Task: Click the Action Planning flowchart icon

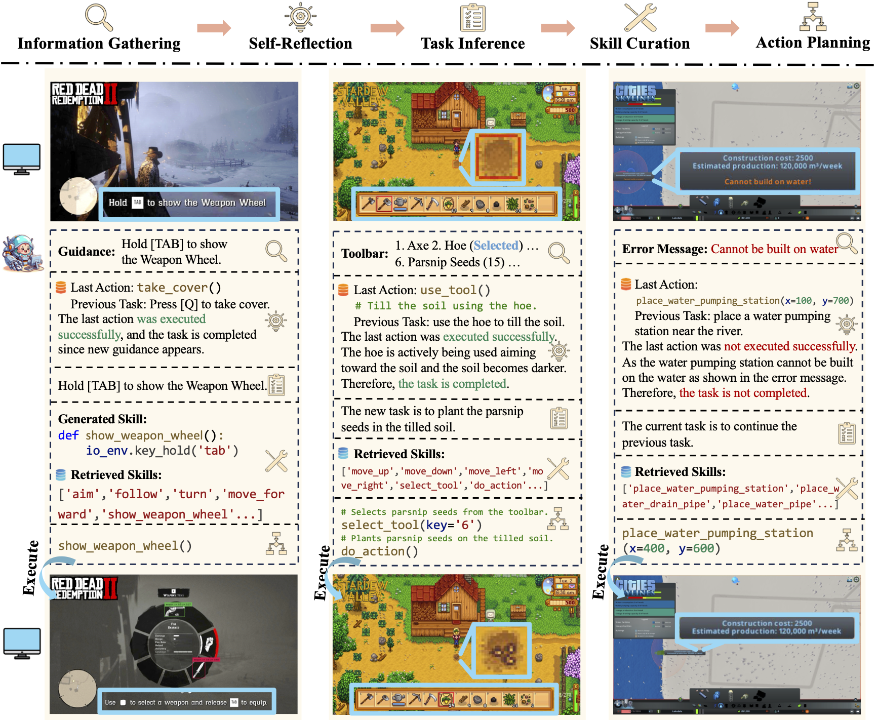Action: tap(813, 16)
